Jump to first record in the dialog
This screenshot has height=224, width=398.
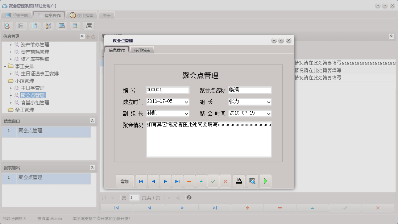pos(141,181)
